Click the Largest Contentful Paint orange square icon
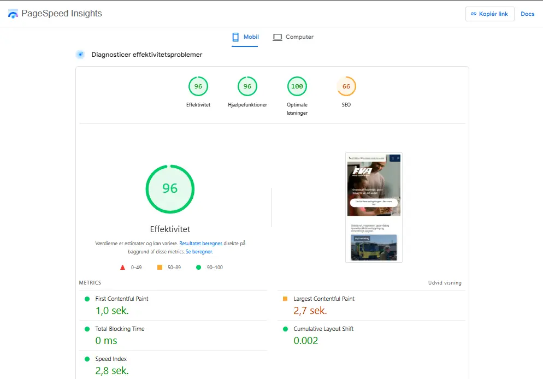Viewport: 543px width, 379px height. [x=285, y=299]
